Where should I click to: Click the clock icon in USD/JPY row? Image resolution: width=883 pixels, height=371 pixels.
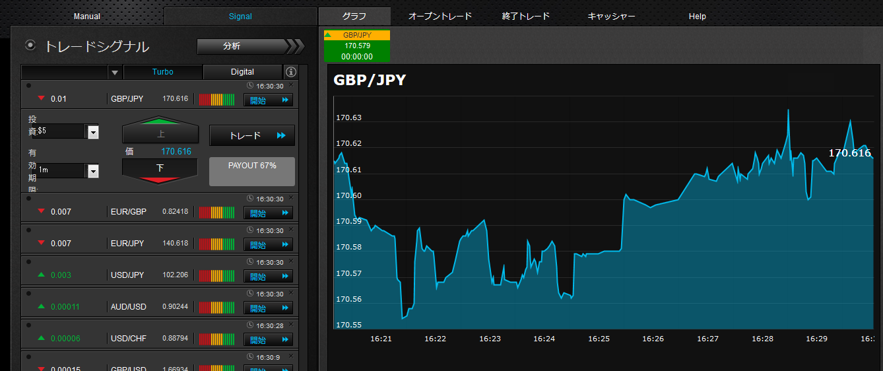pos(250,262)
